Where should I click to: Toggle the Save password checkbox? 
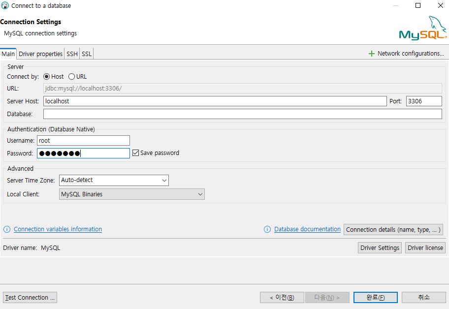click(135, 153)
